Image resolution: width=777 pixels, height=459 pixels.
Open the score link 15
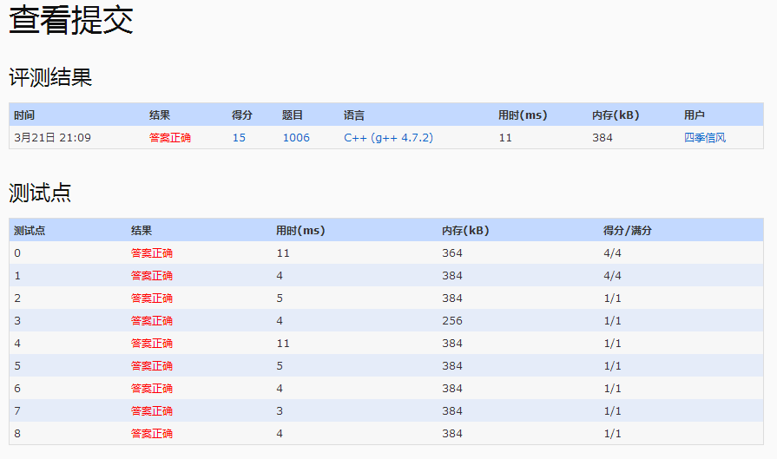[239, 138]
